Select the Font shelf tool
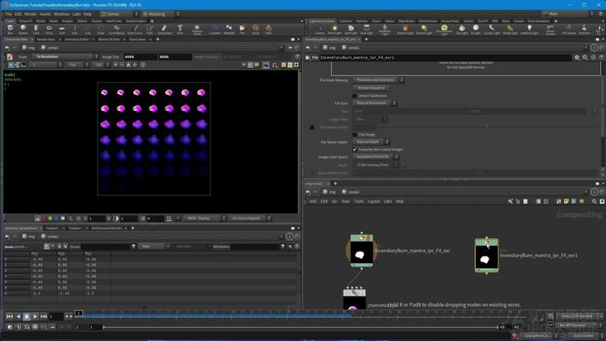606x341 pixels. (x=180, y=29)
